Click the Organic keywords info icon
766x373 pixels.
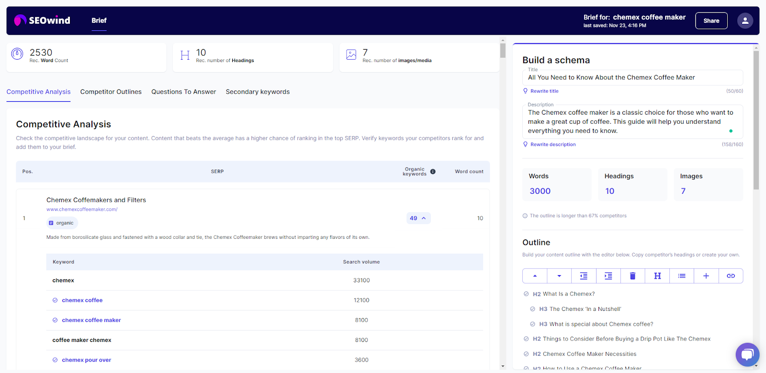click(433, 171)
